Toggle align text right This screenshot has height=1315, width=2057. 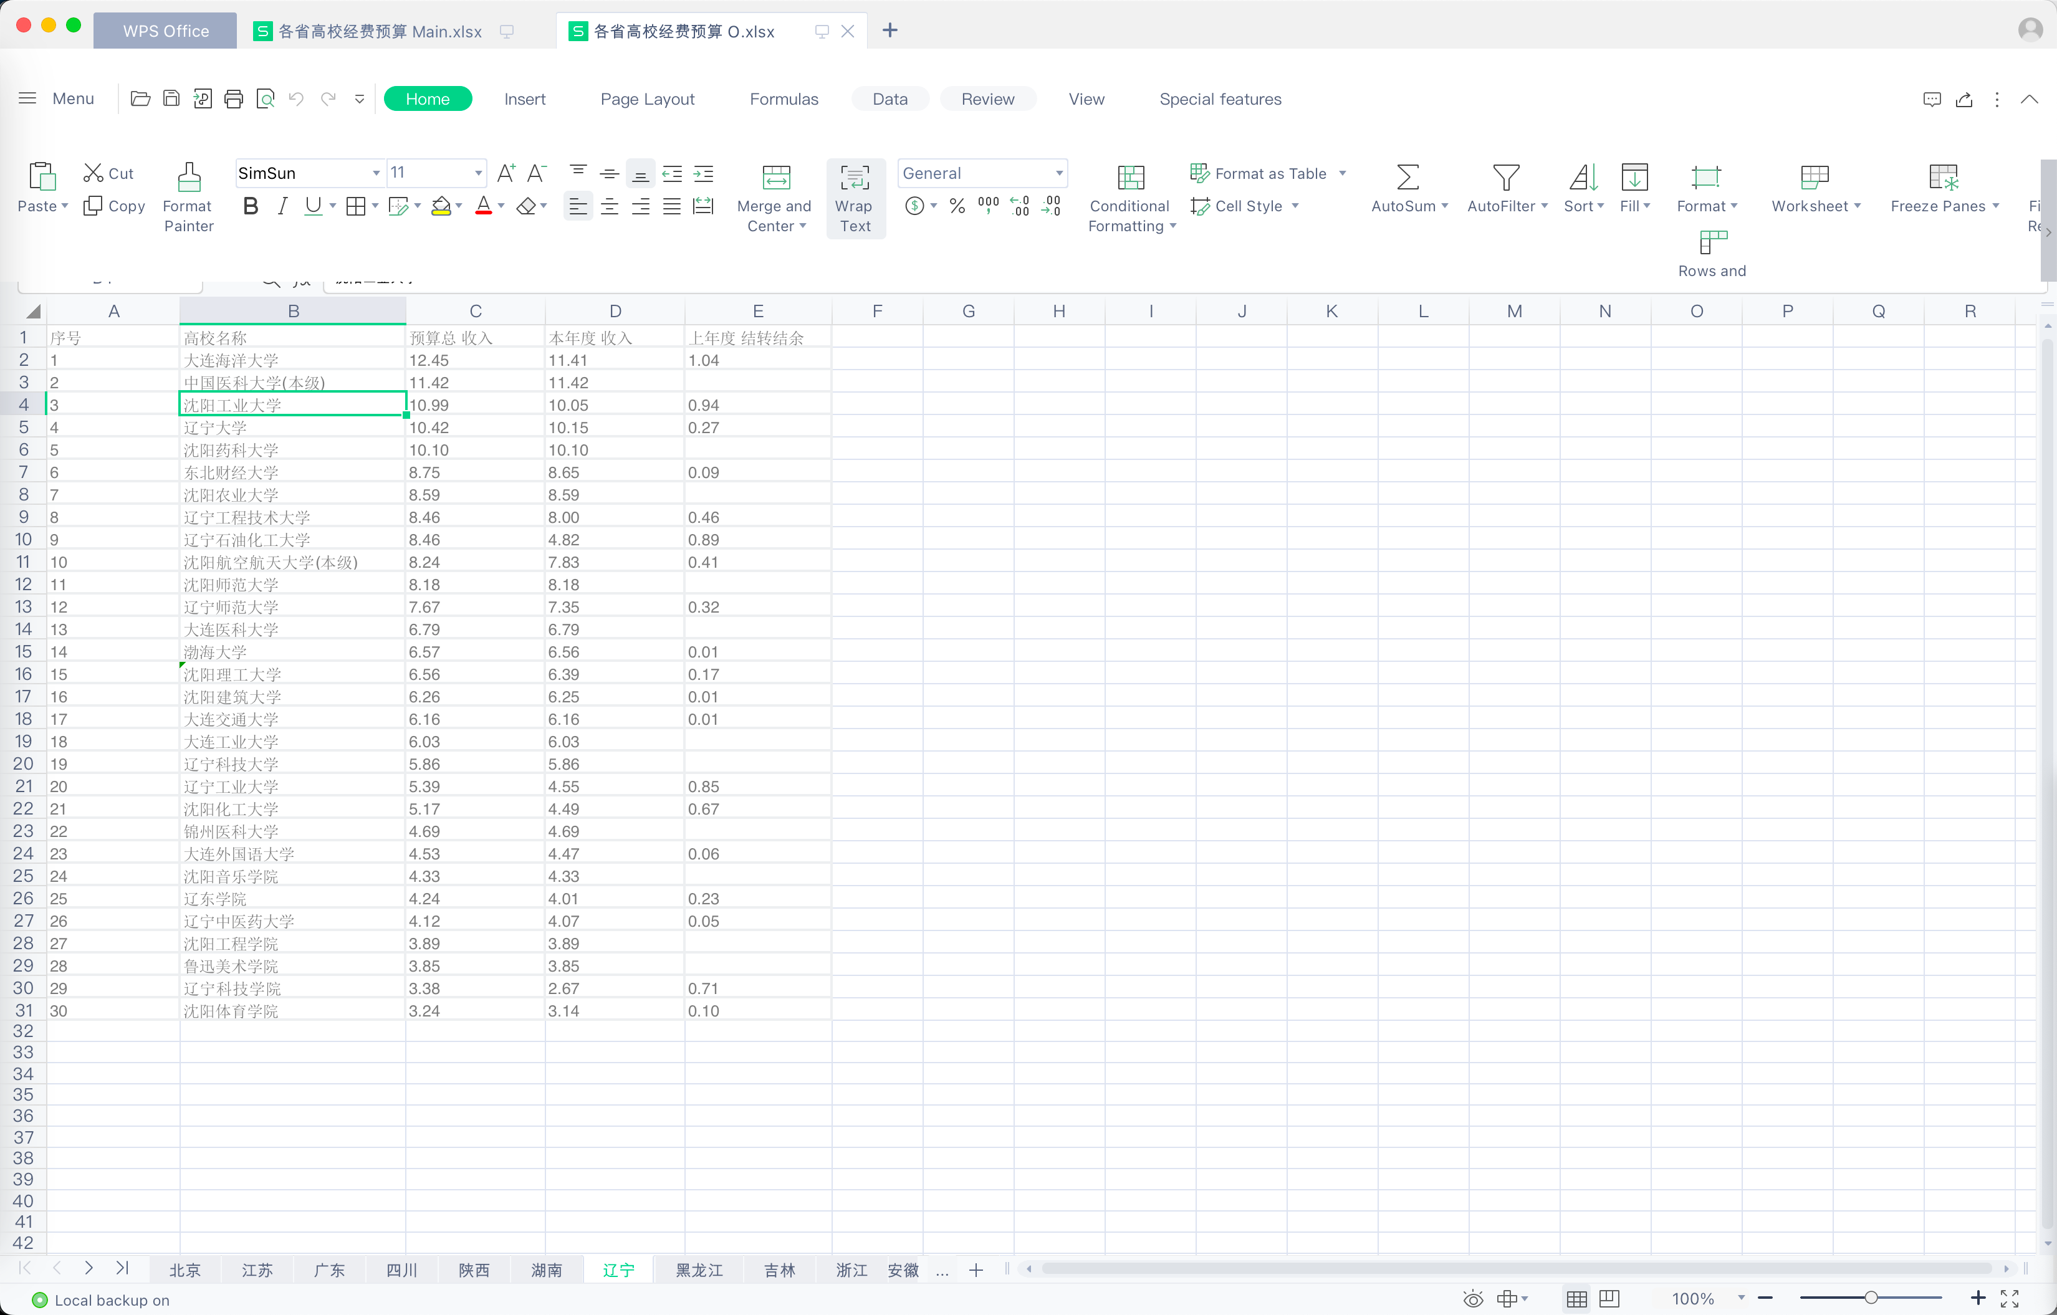pos(641,206)
